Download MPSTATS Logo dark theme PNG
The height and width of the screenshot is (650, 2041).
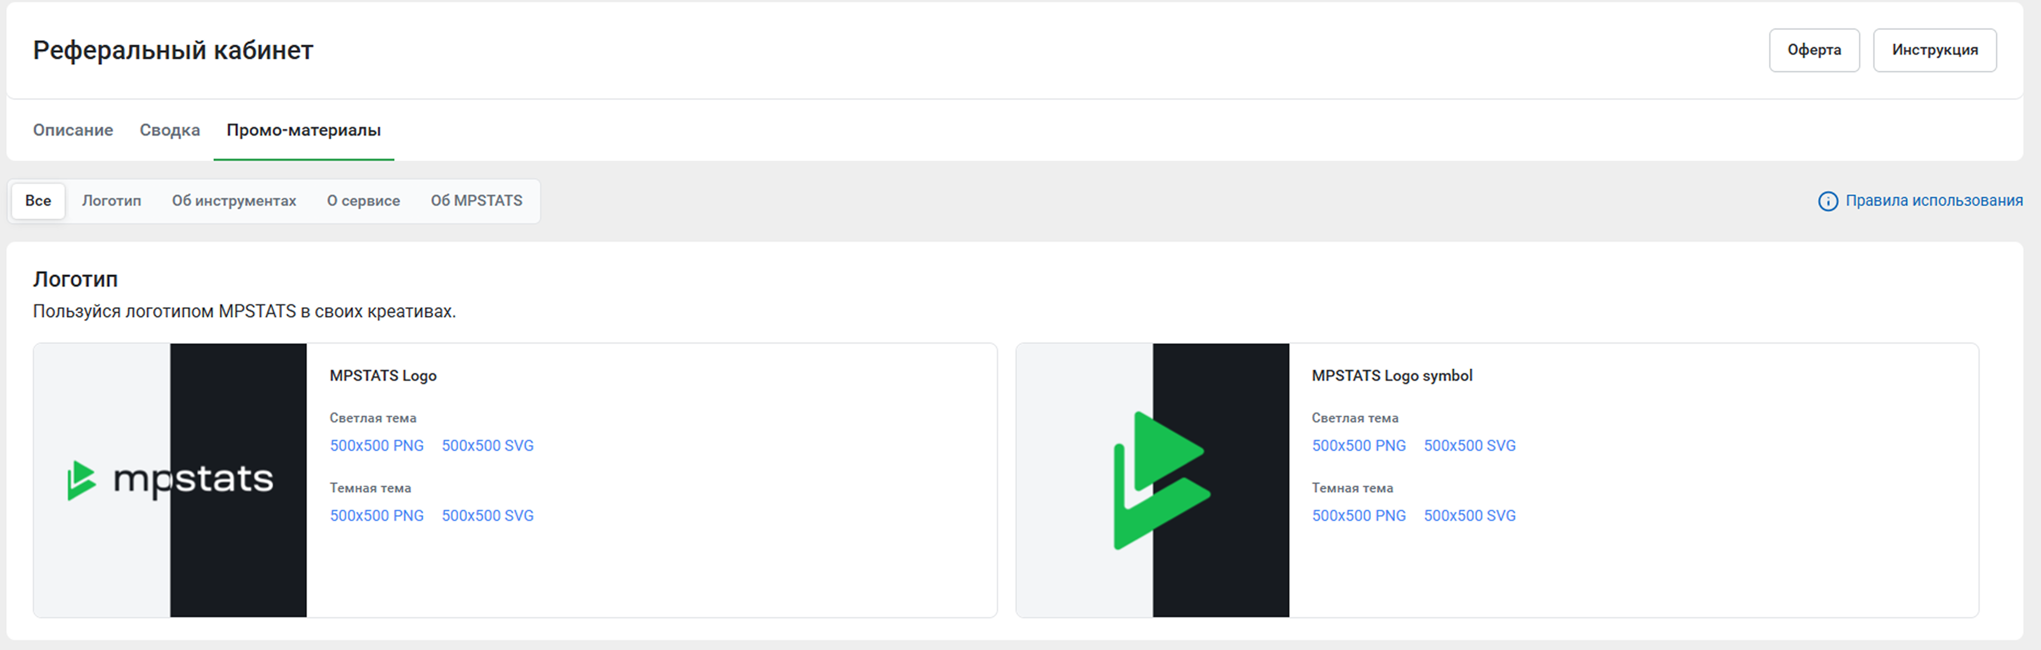(376, 515)
